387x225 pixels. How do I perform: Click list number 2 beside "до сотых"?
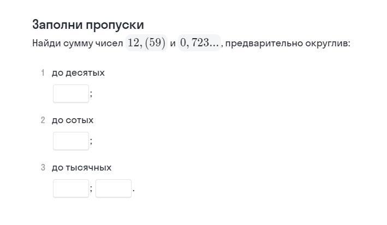[43, 120]
